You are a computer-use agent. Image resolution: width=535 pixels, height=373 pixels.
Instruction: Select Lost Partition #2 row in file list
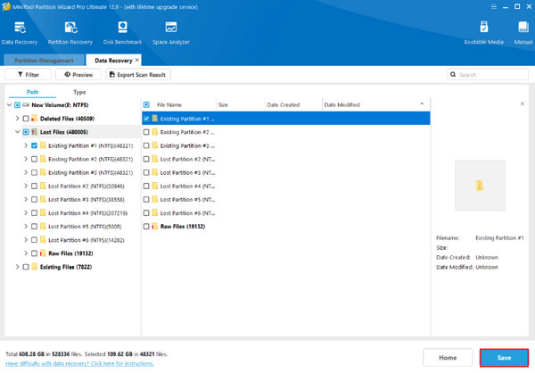coord(286,159)
